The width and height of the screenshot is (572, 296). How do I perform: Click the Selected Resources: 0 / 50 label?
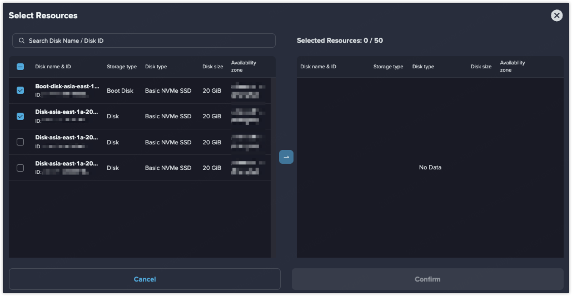click(x=340, y=41)
